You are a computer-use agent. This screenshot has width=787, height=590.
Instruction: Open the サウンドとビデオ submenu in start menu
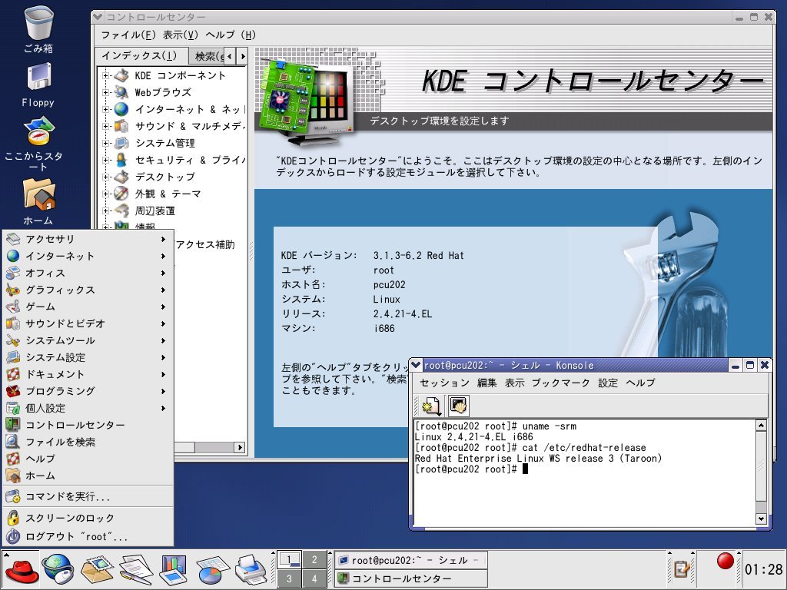click(x=88, y=323)
